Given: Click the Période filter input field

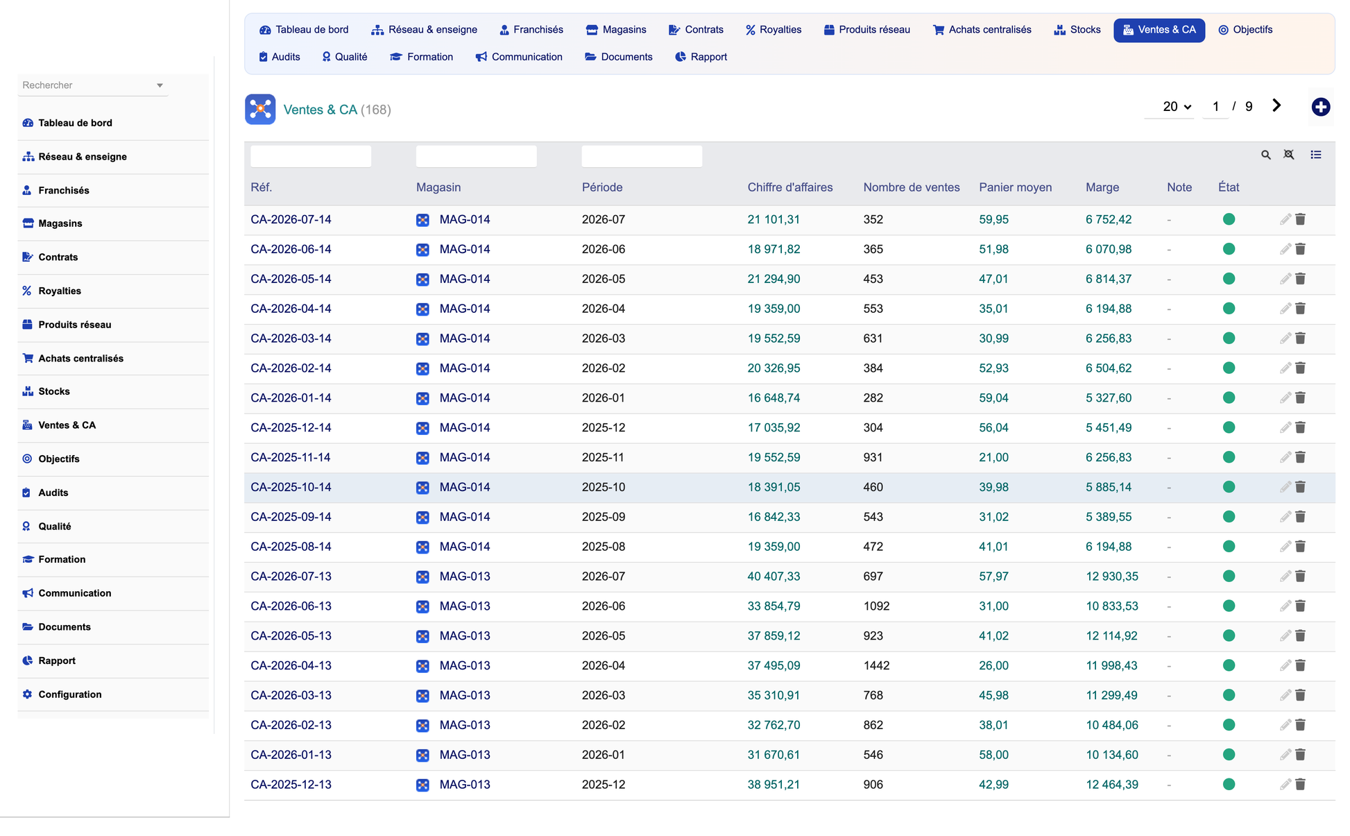Looking at the screenshot, I should click(x=642, y=156).
